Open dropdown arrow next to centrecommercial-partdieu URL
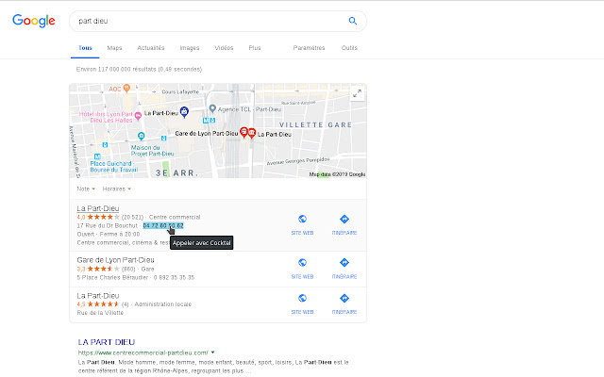 213,352
